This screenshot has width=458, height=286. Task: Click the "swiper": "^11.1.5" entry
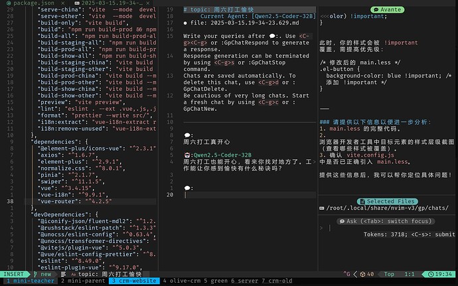pos(71,181)
